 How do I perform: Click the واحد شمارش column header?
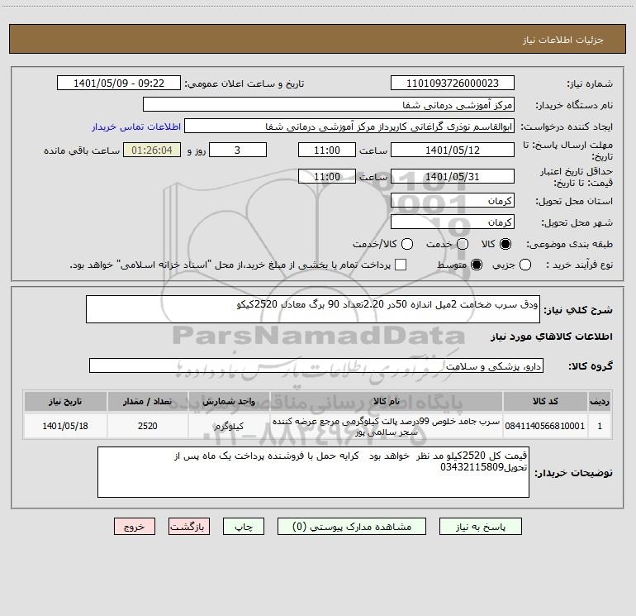229,402
